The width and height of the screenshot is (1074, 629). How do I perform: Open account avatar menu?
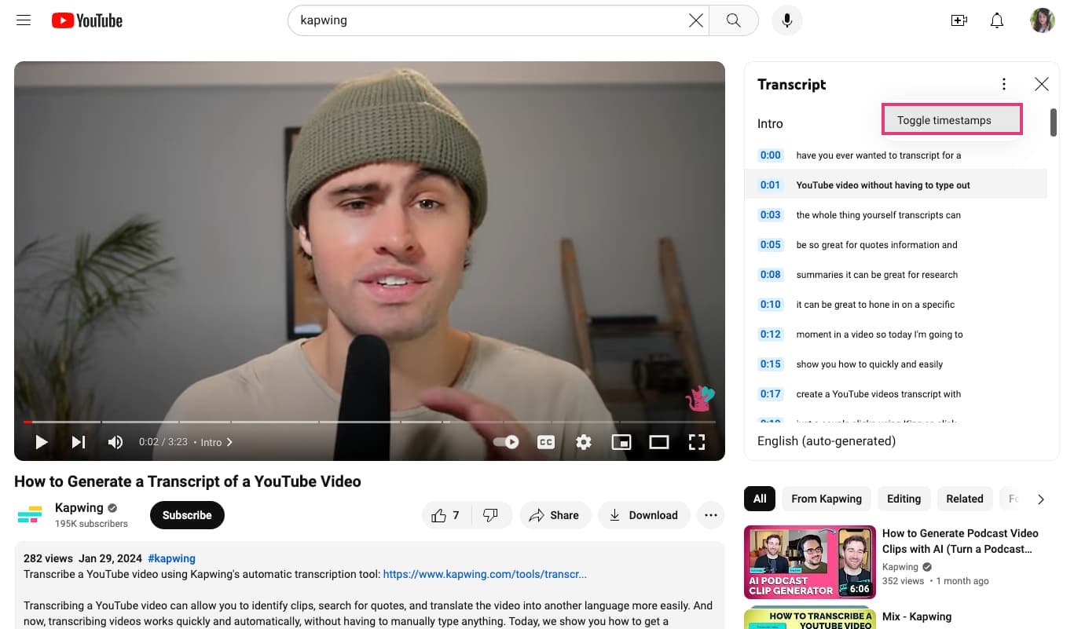coord(1043,20)
